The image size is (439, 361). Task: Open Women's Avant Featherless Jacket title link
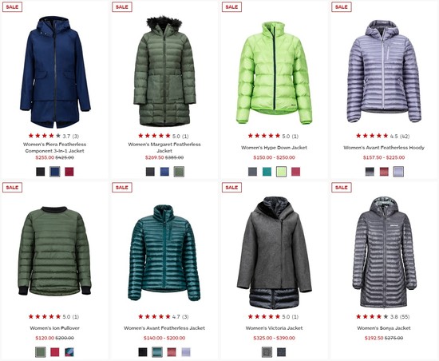click(164, 328)
